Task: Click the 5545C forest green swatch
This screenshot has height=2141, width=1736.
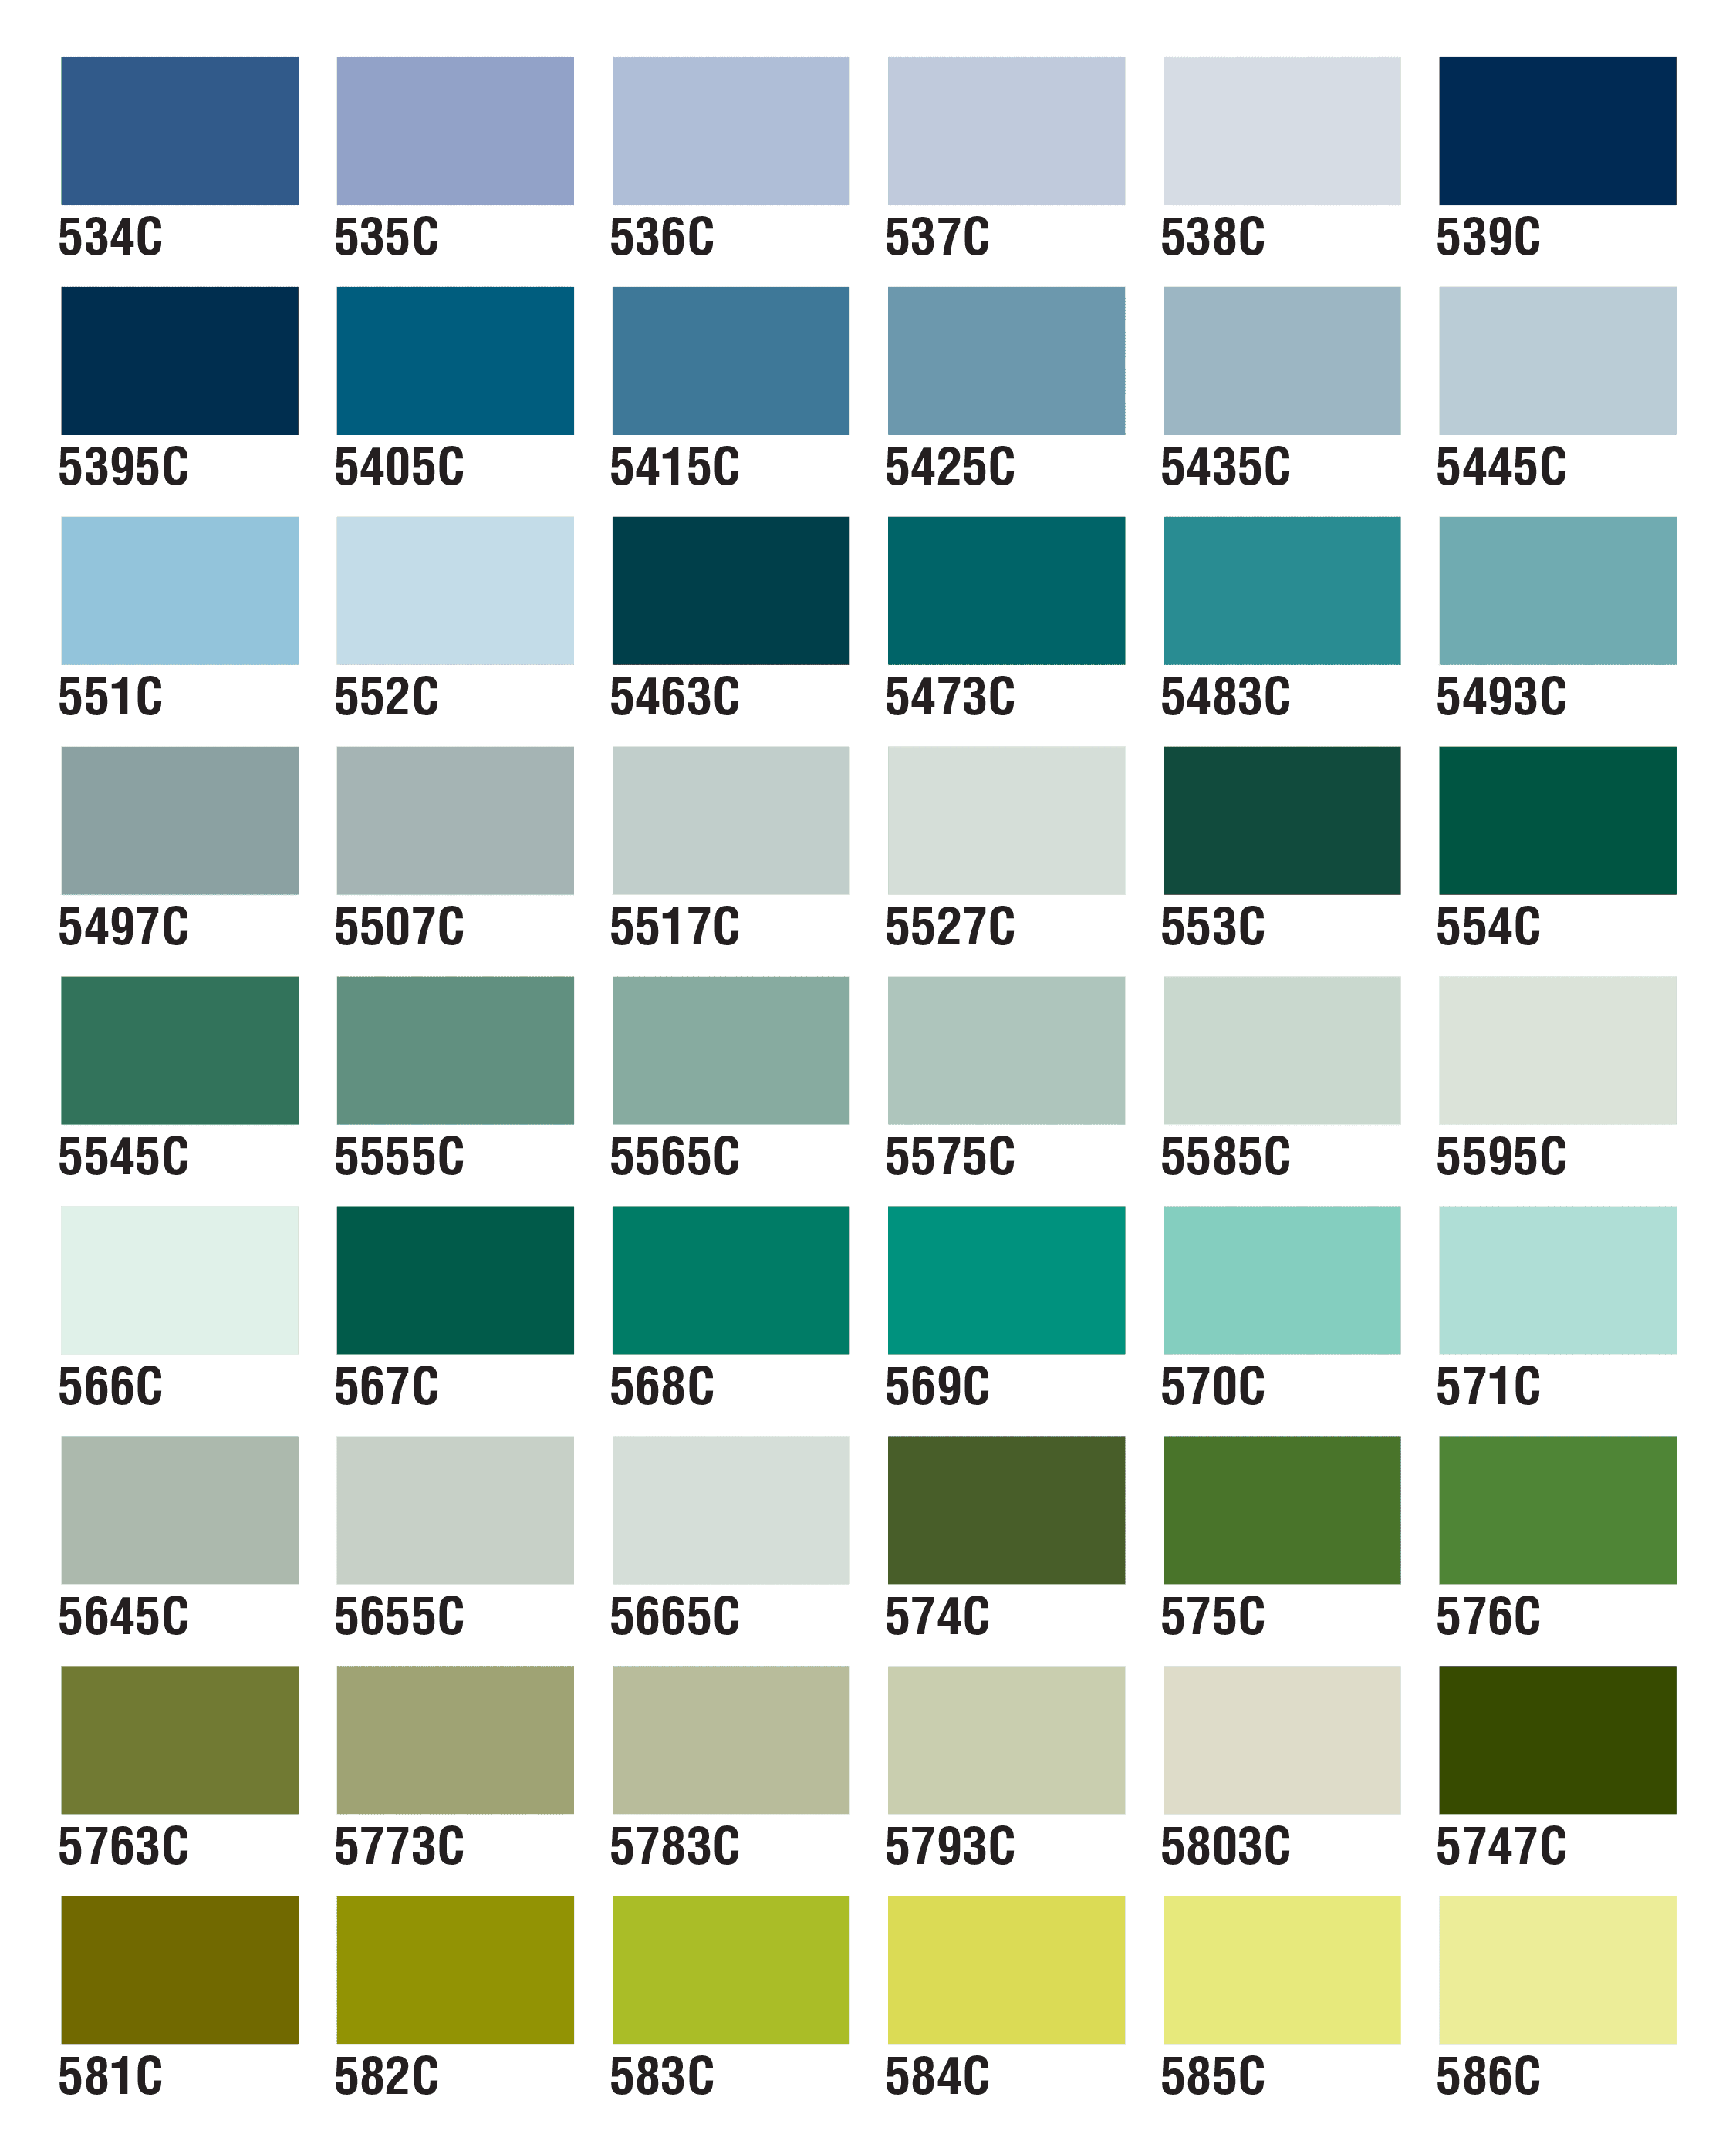Action: (x=179, y=1050)
